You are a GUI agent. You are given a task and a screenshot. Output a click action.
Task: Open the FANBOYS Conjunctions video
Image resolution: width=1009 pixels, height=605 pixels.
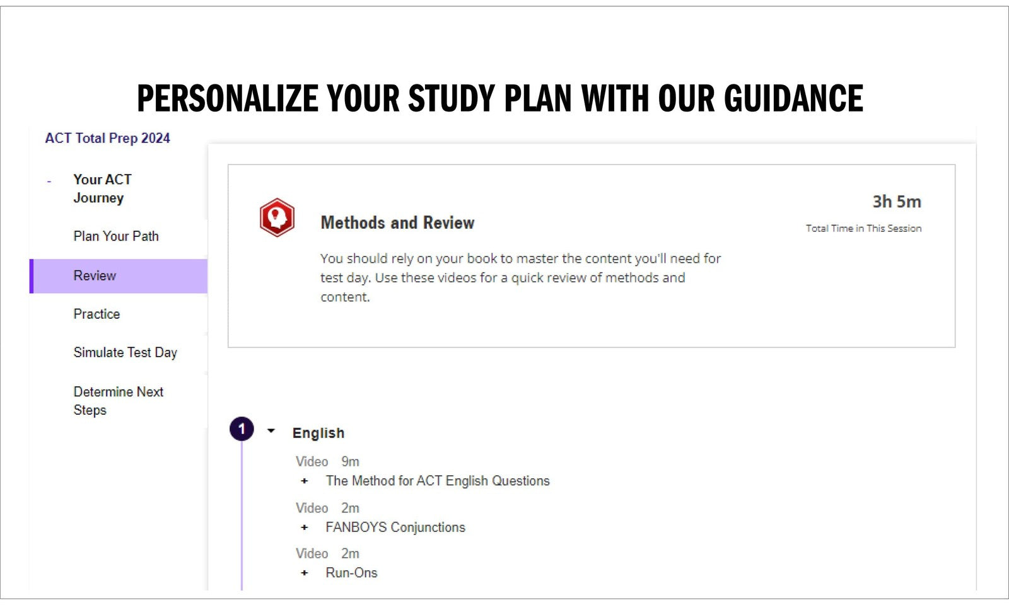pos(395,527)
